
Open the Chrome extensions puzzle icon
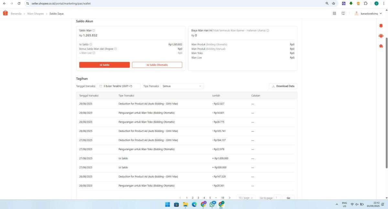pyautogui.click(x=366, y=3)
